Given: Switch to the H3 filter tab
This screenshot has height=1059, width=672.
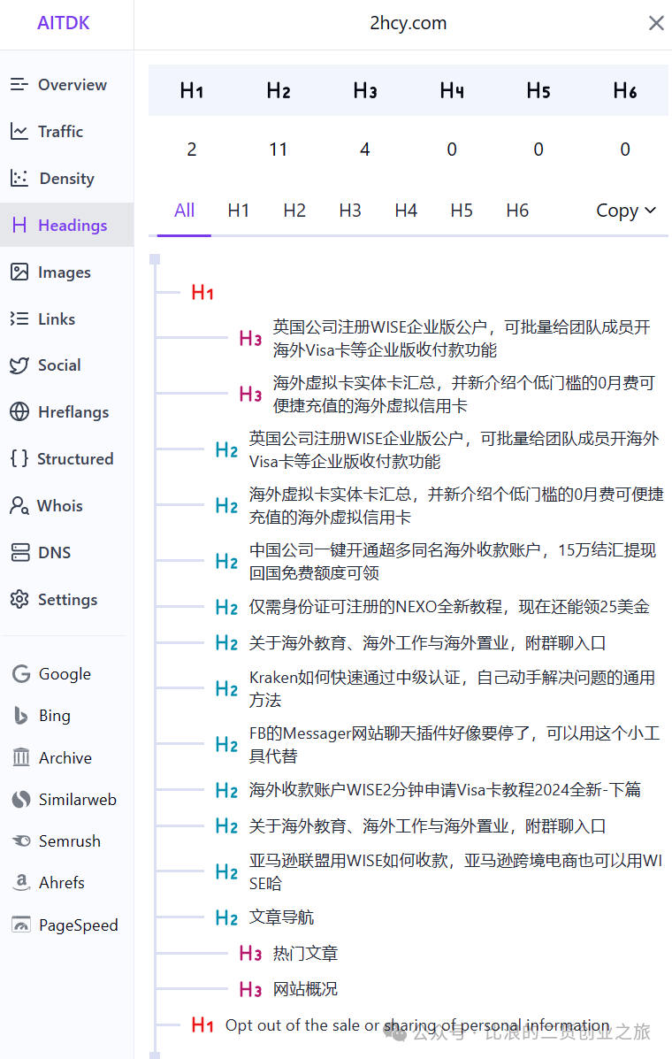Looking at the screenshot, I should click(349, 211).
